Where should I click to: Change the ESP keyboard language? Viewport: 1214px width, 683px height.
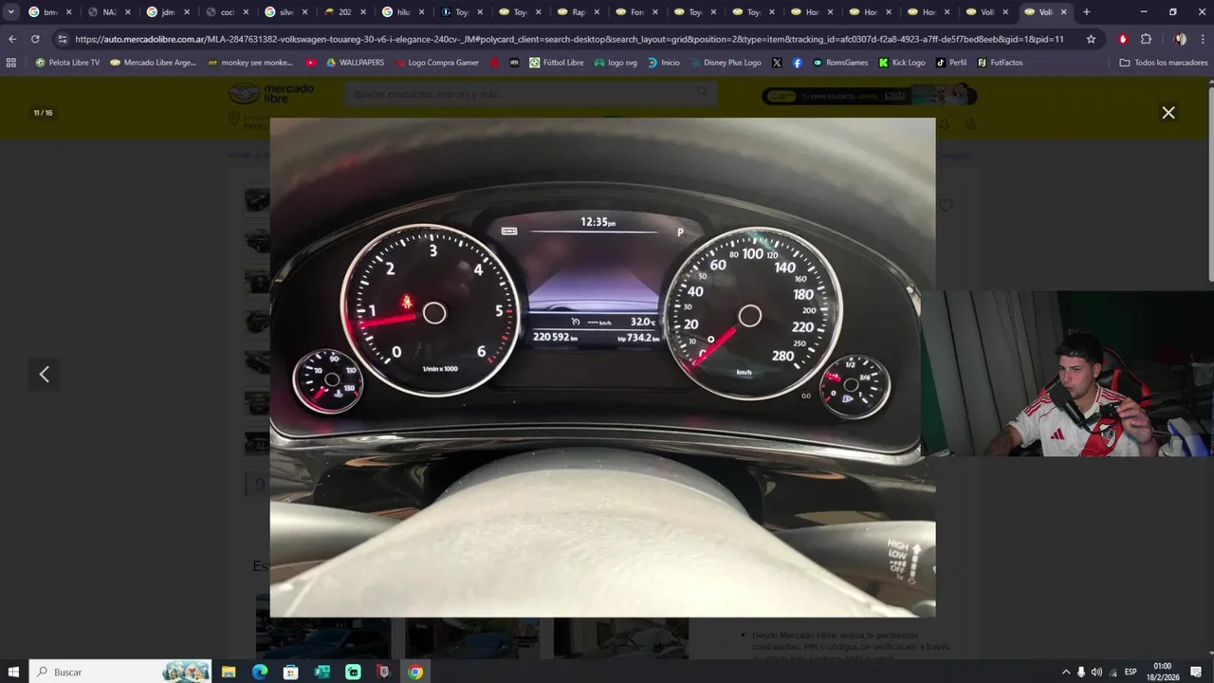[1131, 672]
